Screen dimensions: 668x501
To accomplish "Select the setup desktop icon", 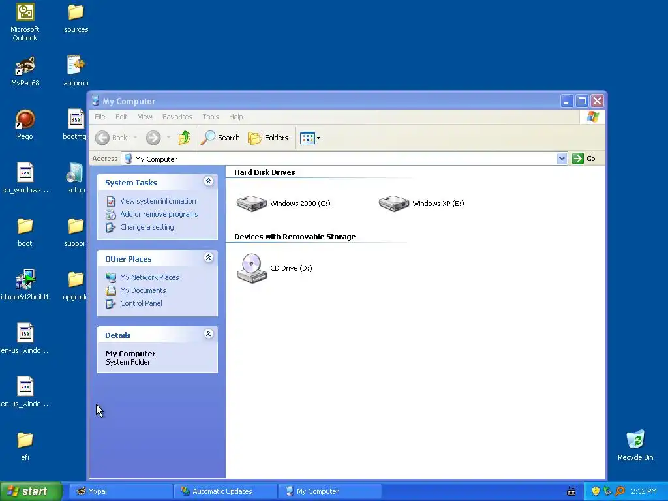I will (x=75, y=173).
